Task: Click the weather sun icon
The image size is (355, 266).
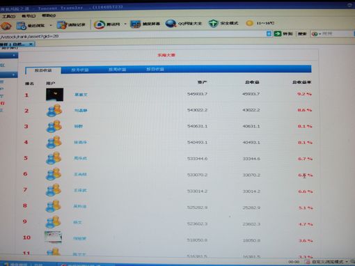Action: pyautogui.click(x=249, y=23)
